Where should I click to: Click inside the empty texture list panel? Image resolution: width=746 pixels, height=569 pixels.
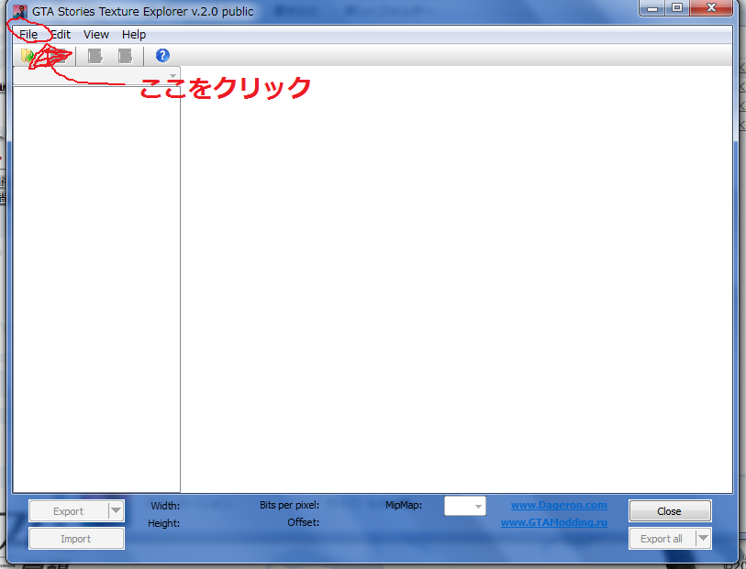pyautogui.click(x=96, y=290)
